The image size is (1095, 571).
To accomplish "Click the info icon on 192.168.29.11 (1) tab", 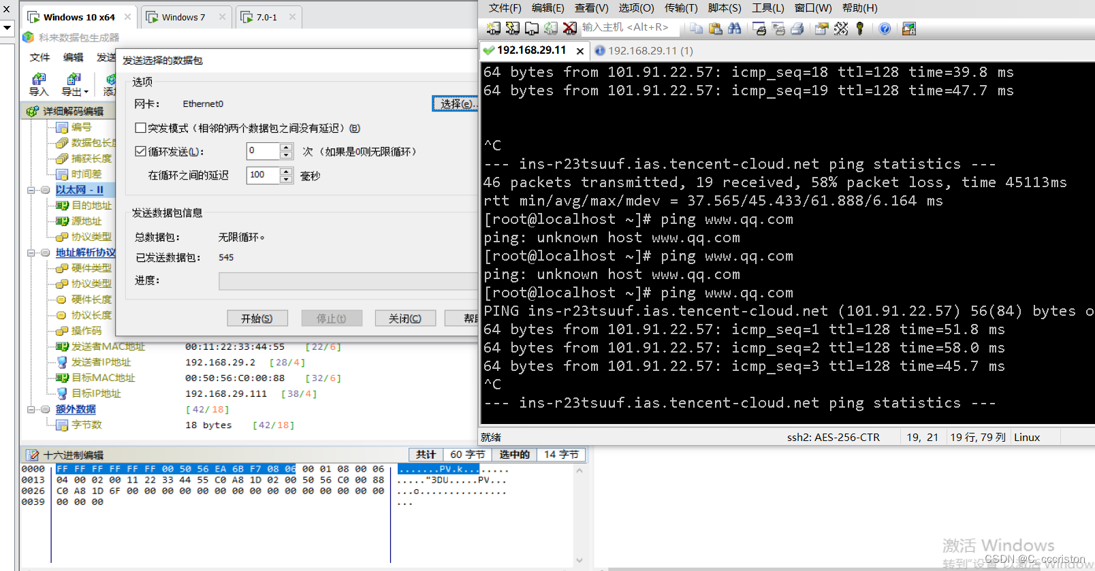I will coord(599,50).
